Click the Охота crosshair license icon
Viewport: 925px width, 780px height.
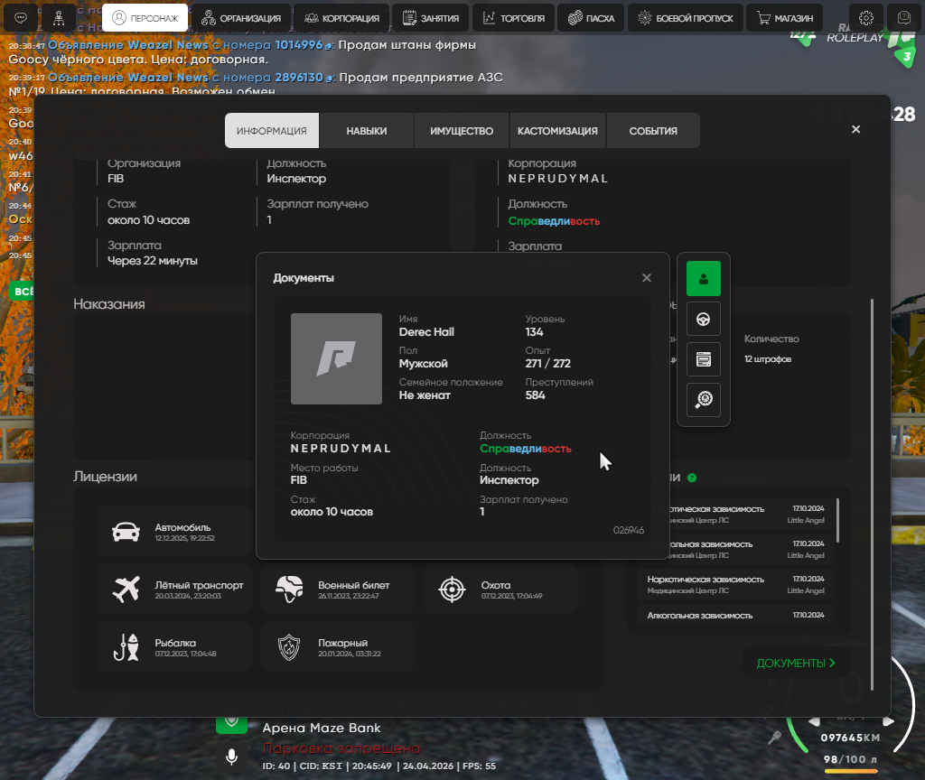[x=452, y=590]
